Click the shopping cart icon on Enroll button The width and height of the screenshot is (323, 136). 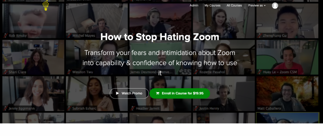tap(157, 93)
